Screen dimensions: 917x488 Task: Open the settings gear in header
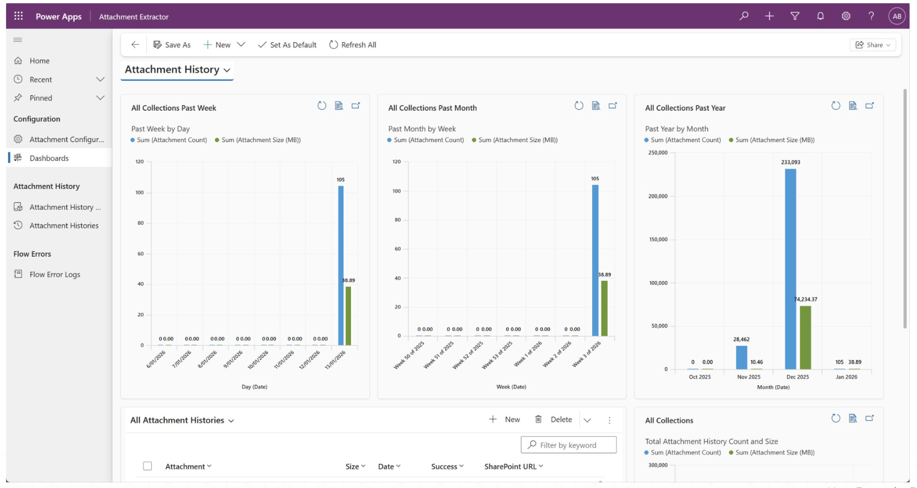846,16
